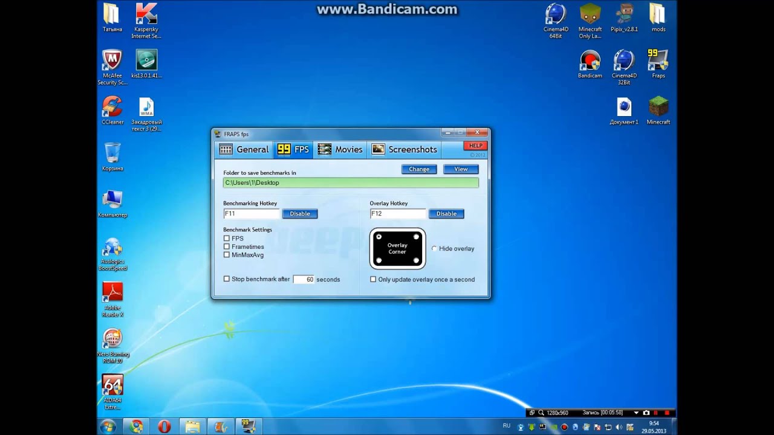
Task: Click the benchmark folder path field
Action: point(351,182)
